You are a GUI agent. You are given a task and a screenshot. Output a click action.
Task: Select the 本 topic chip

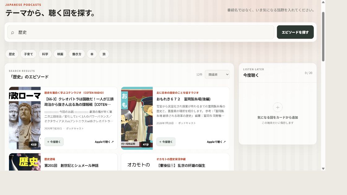(x=92, y=54)
